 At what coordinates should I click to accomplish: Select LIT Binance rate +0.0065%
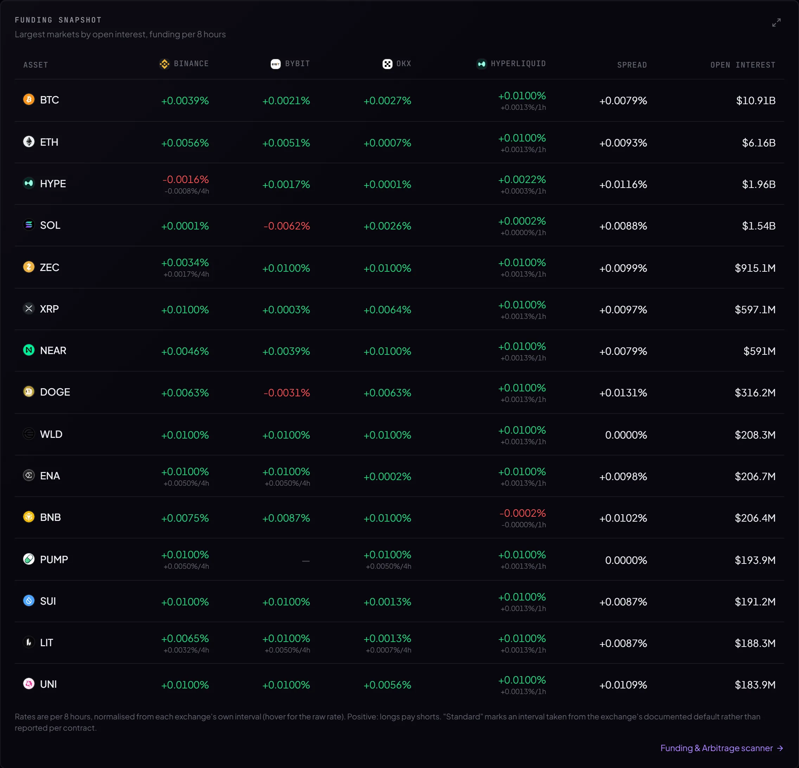(185, 638)
